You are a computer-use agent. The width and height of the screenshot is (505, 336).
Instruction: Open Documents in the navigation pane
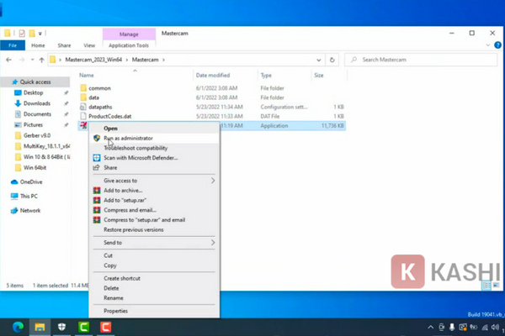click(37, 114)
